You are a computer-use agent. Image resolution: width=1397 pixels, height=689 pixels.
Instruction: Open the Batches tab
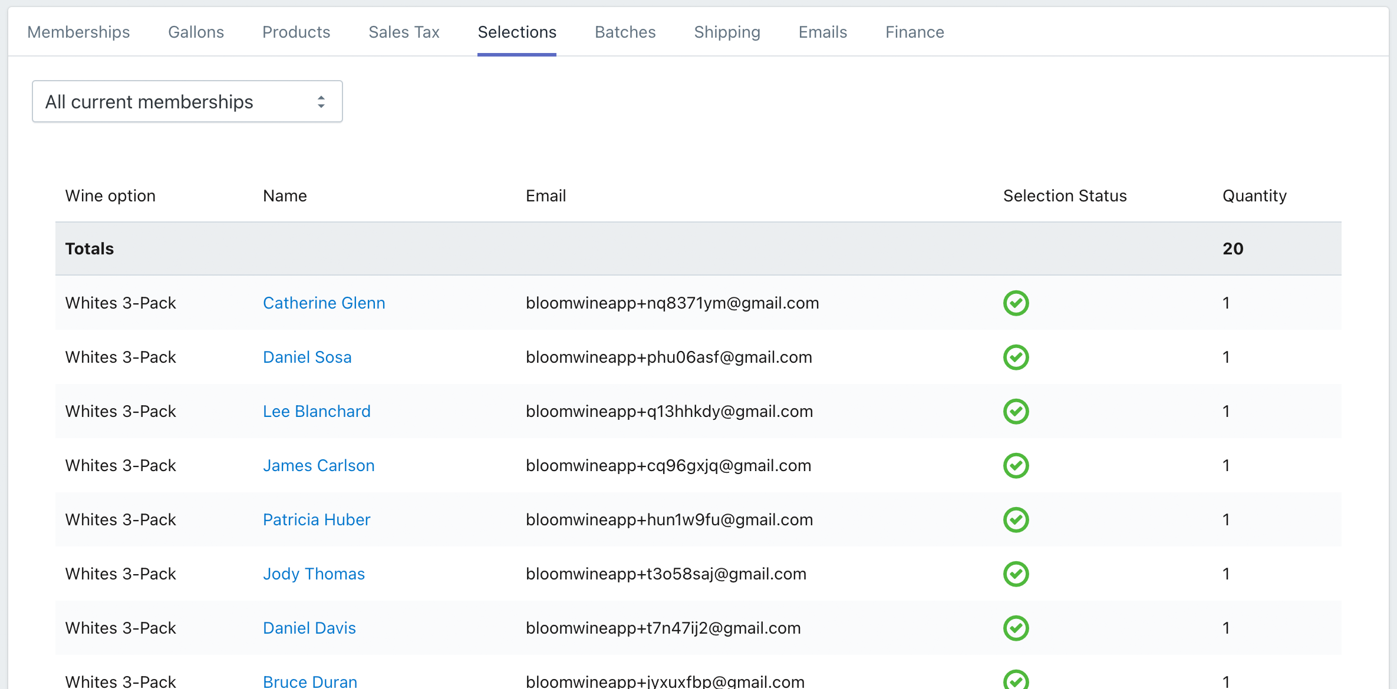pos(625,32)
